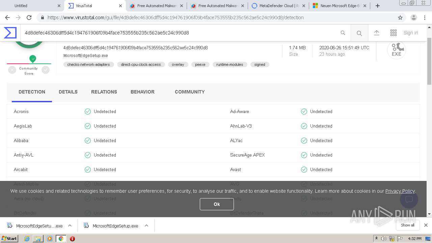This screenshot has height=243, width=432.
Task: Click the VirusTotal logo icon
Action: point(10,33)
